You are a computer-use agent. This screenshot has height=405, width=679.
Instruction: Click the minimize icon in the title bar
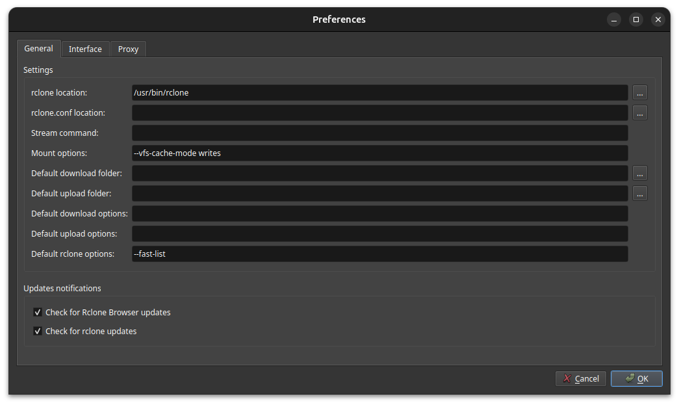613,20
